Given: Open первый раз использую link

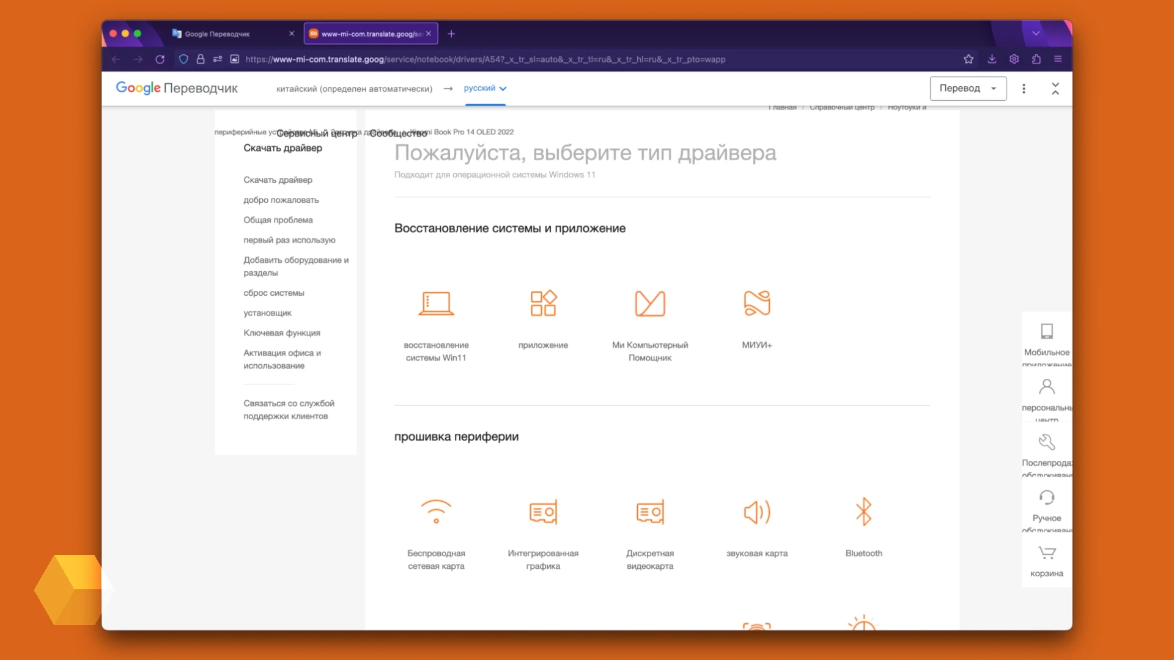Looking at the screenshot, I should [x=289, y=240].
